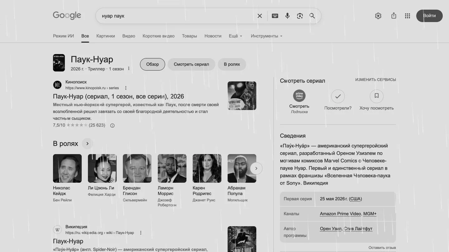Open Абрахам Попула cast photo
Viewport: 449px width, 252px height.
tap(242, 168)
